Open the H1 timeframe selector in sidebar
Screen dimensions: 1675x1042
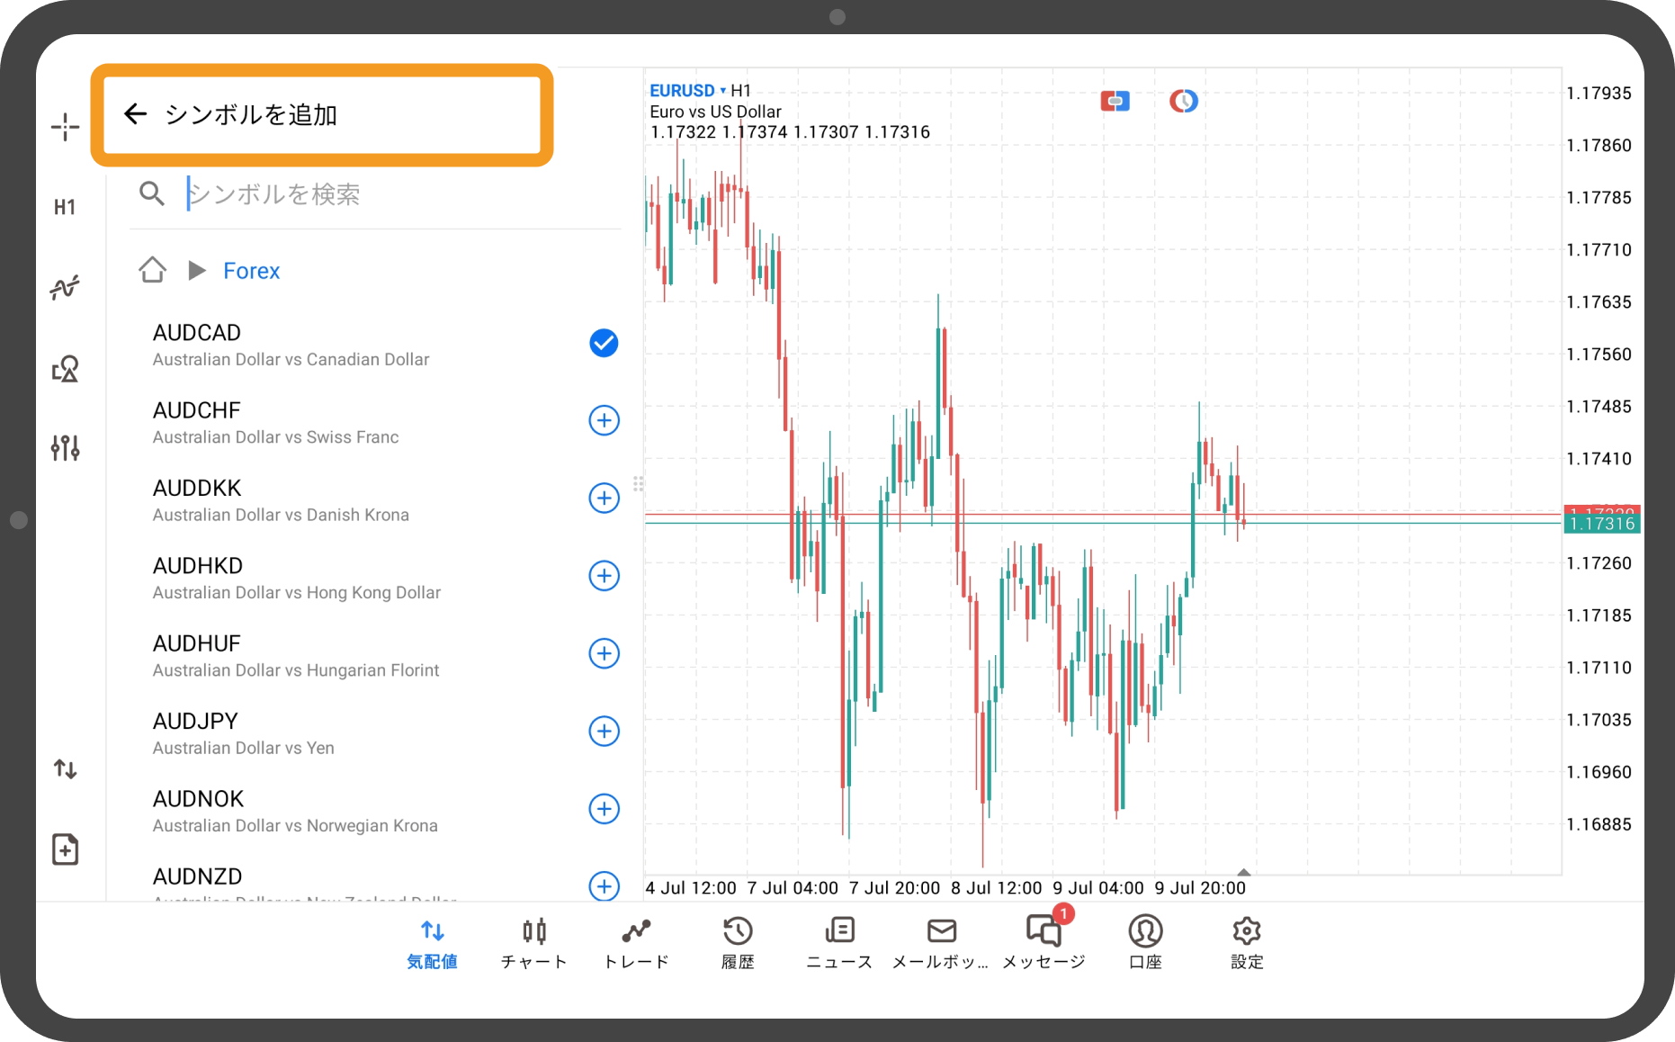point(65,208)
